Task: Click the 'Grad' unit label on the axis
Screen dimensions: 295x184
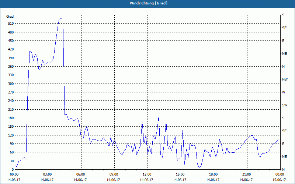Action: (x=10, y=17)
